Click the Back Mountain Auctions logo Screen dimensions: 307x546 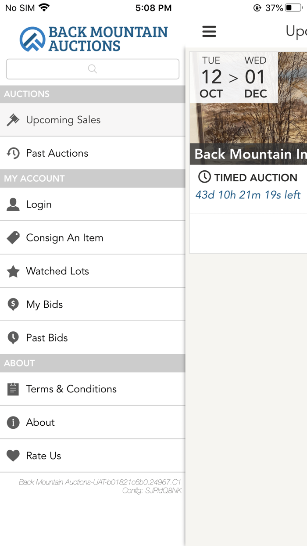tap(93, 38)
